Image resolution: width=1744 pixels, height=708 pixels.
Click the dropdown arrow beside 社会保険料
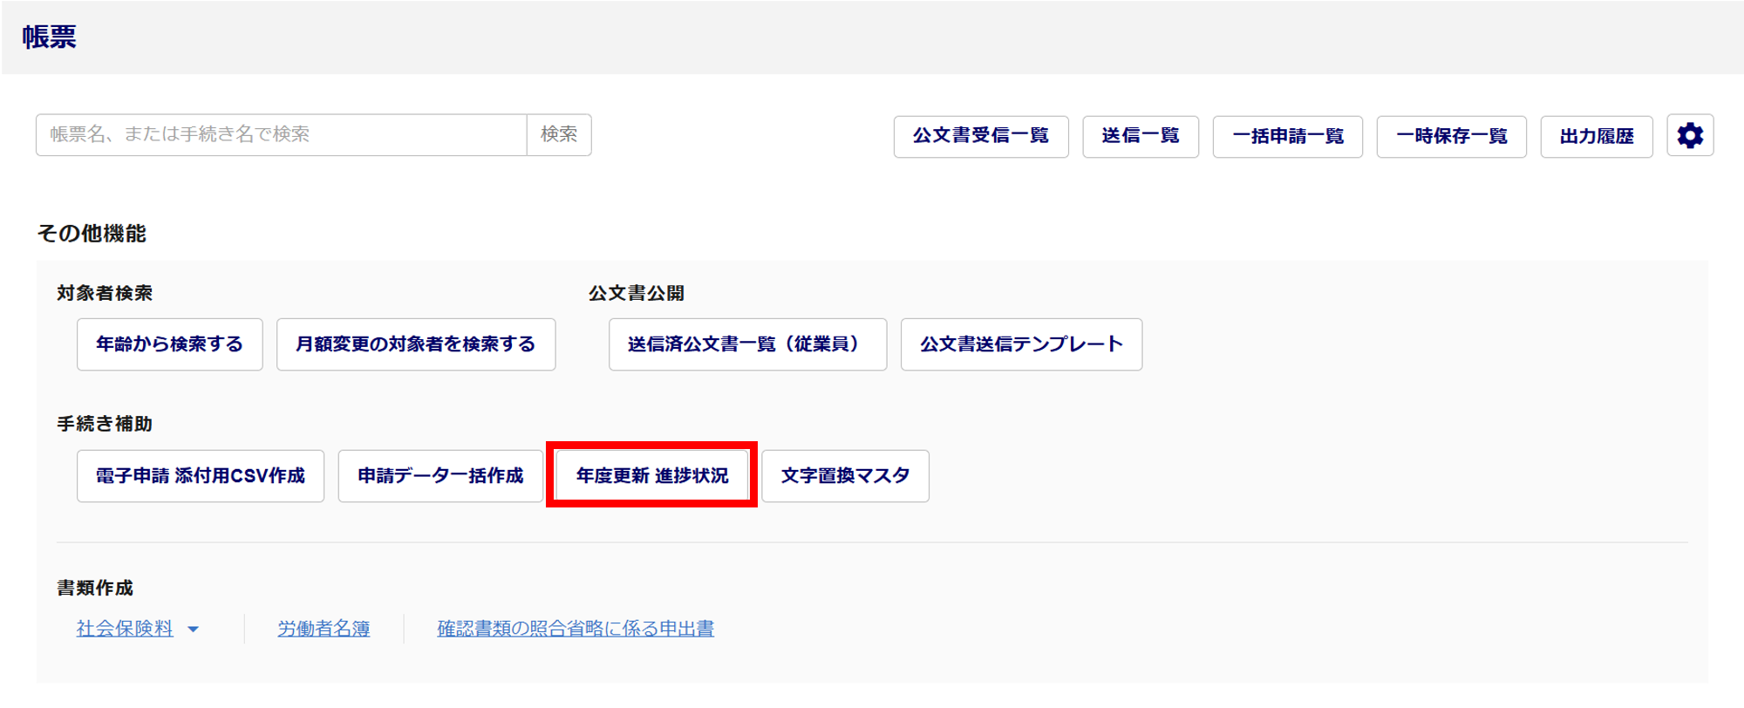click(x=194, y=630)
